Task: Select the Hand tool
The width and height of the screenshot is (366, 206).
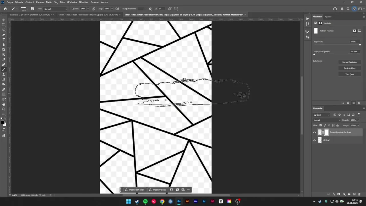Action: tap(4, 104)
